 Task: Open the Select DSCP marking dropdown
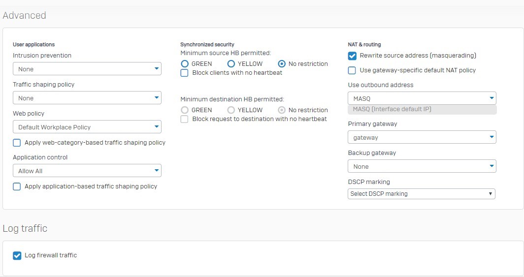pyautogui.click(x=422, y=193)
